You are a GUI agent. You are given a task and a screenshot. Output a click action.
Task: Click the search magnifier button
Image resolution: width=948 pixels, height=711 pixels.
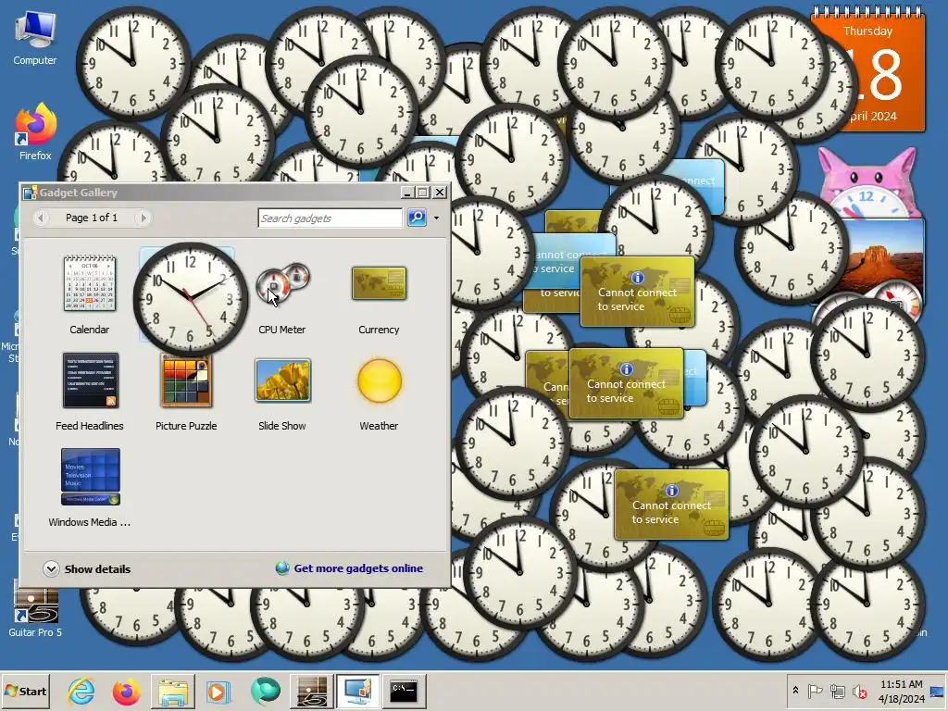point(417,218)
